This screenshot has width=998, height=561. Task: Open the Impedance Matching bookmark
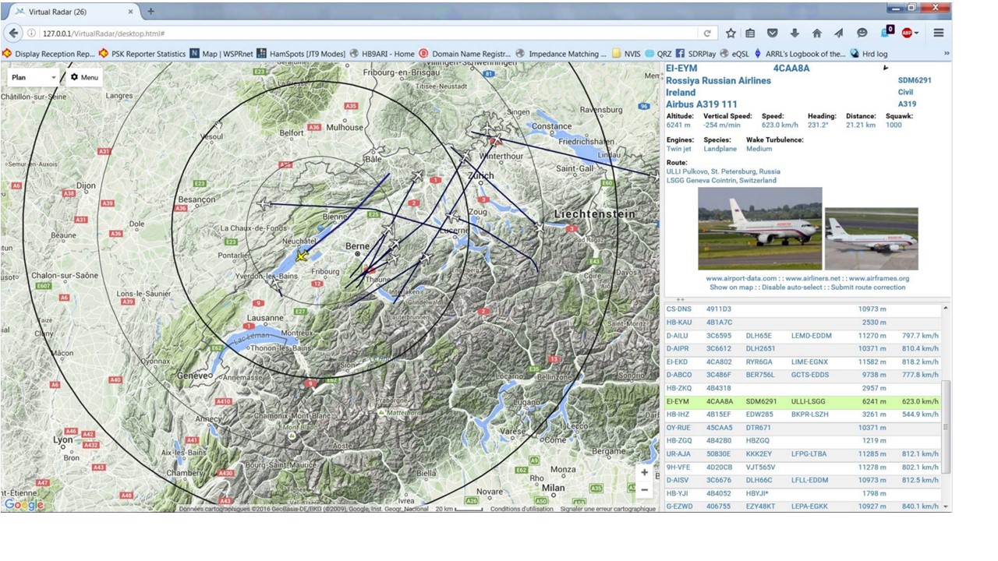[x=561, y=54]
